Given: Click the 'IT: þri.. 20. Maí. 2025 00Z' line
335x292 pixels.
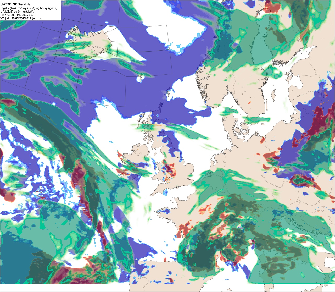Looking at the screenshot, I should (17, 15).
